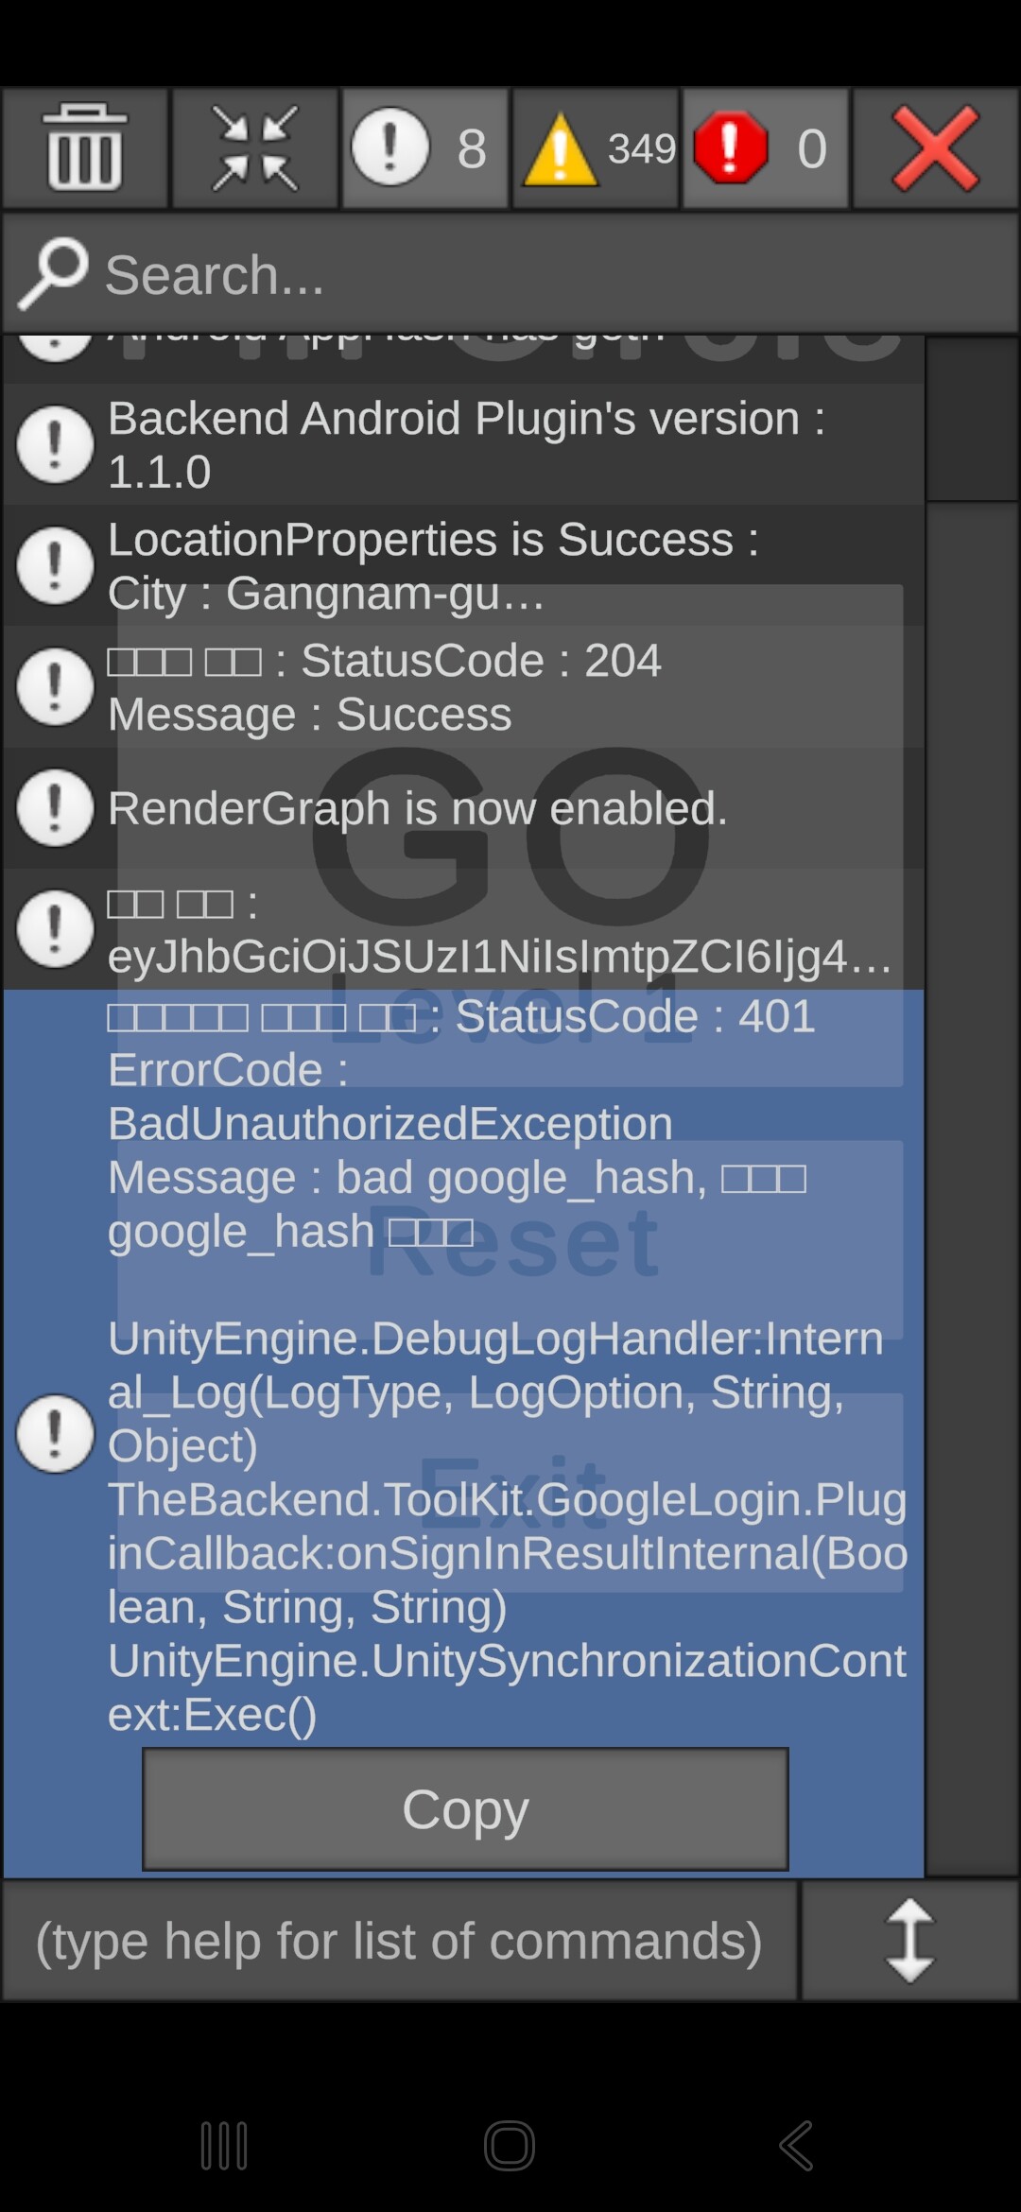The height and width of the screenshot is (2212, 1021).
Task: Toggle info logs filter showing 8
Action: coord(424,148)
